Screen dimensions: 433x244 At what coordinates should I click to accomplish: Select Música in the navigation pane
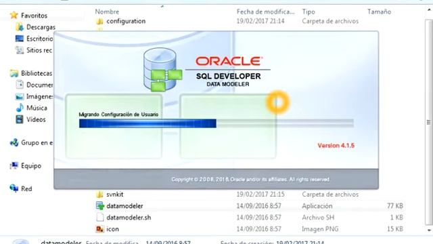[x=37, y=108]
